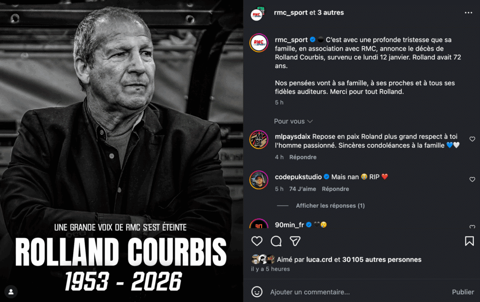
Task: Save the post with the bookmark icon
Action: click(469, 241)
